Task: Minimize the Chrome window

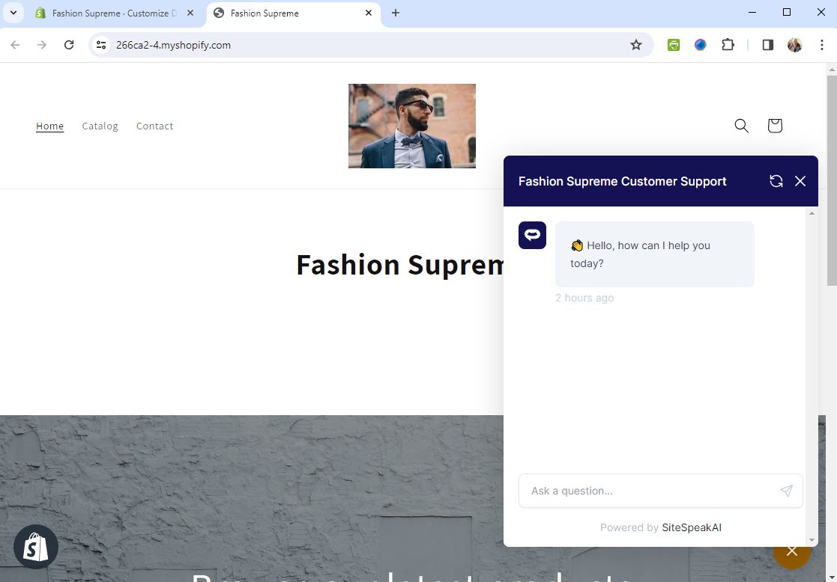Action: [752, 12]
